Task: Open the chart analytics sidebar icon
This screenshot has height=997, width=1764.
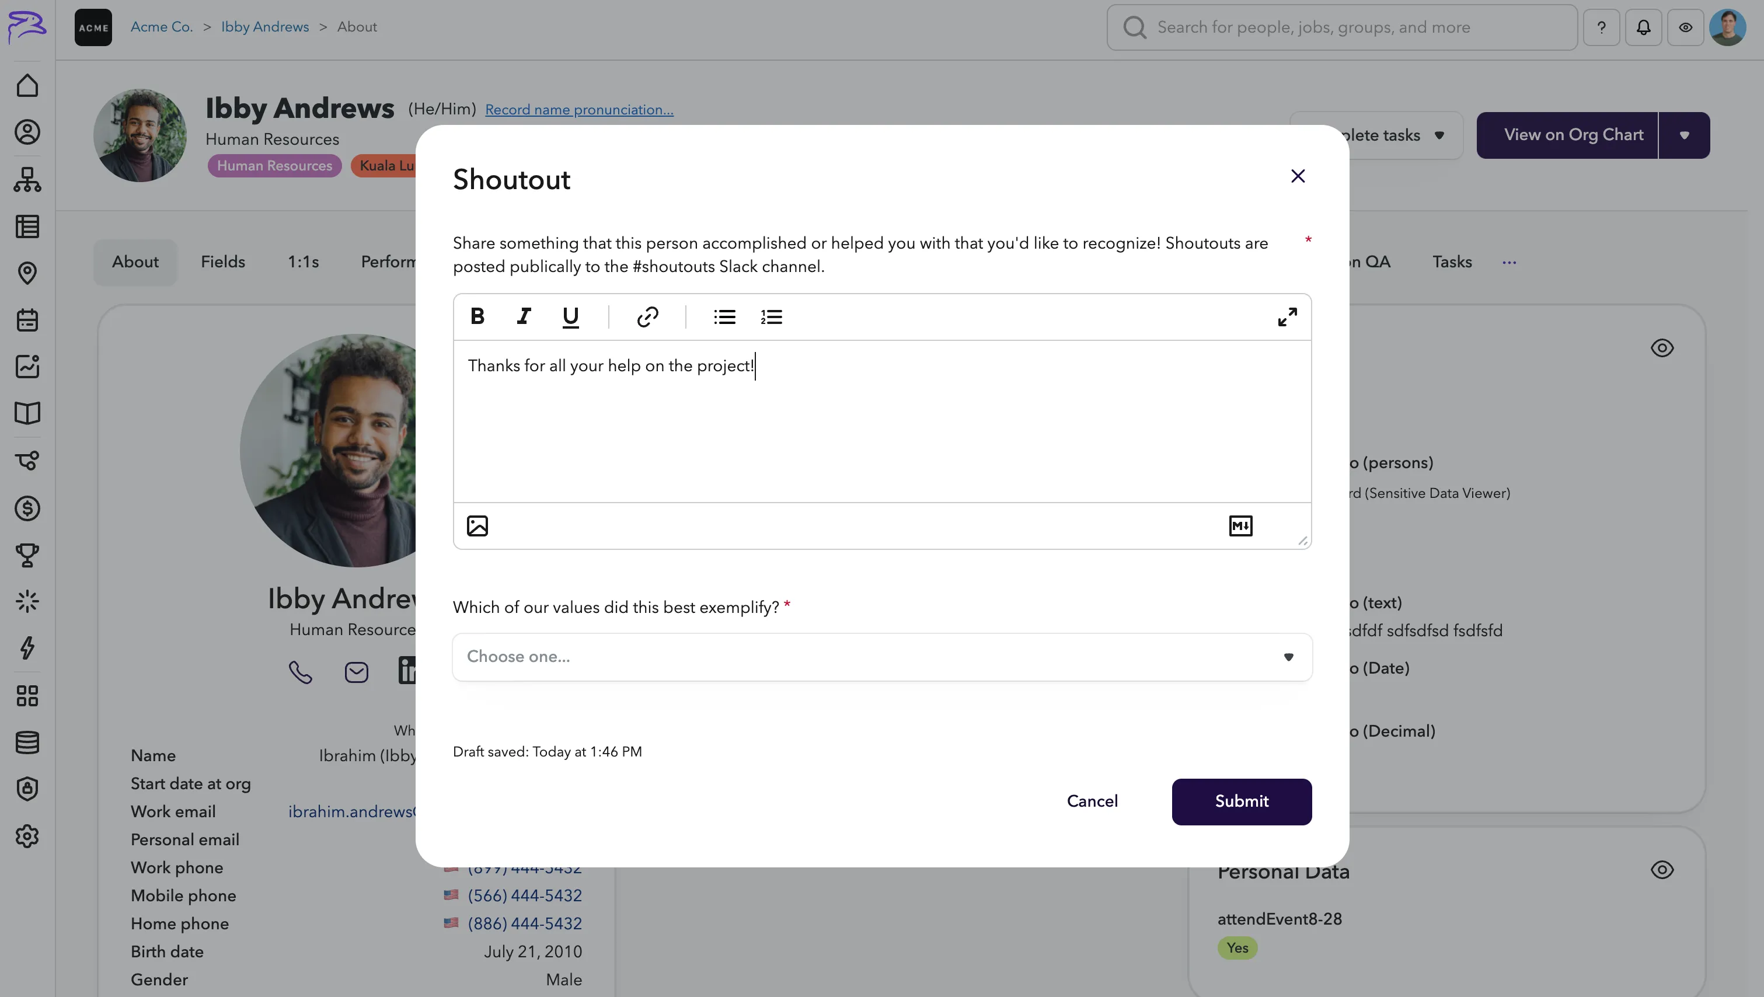Action: click(27, 367)
